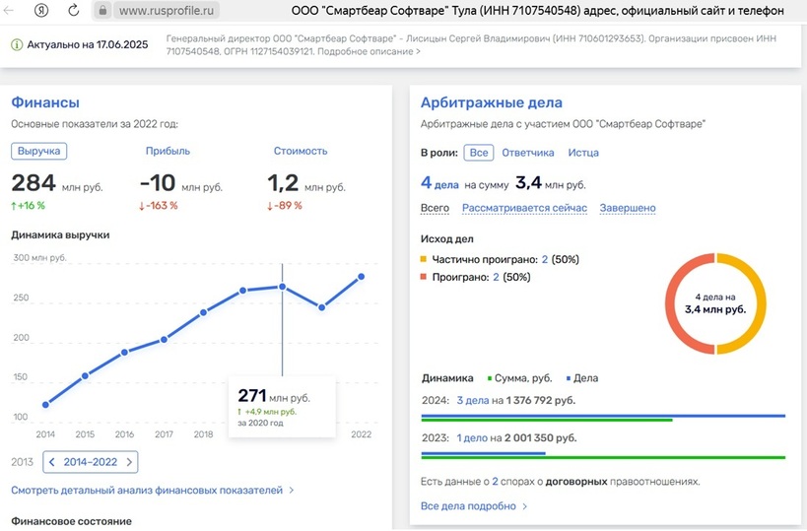Select the 2018 revenue data point
This screenshot has width=807, height=531.
203,312
